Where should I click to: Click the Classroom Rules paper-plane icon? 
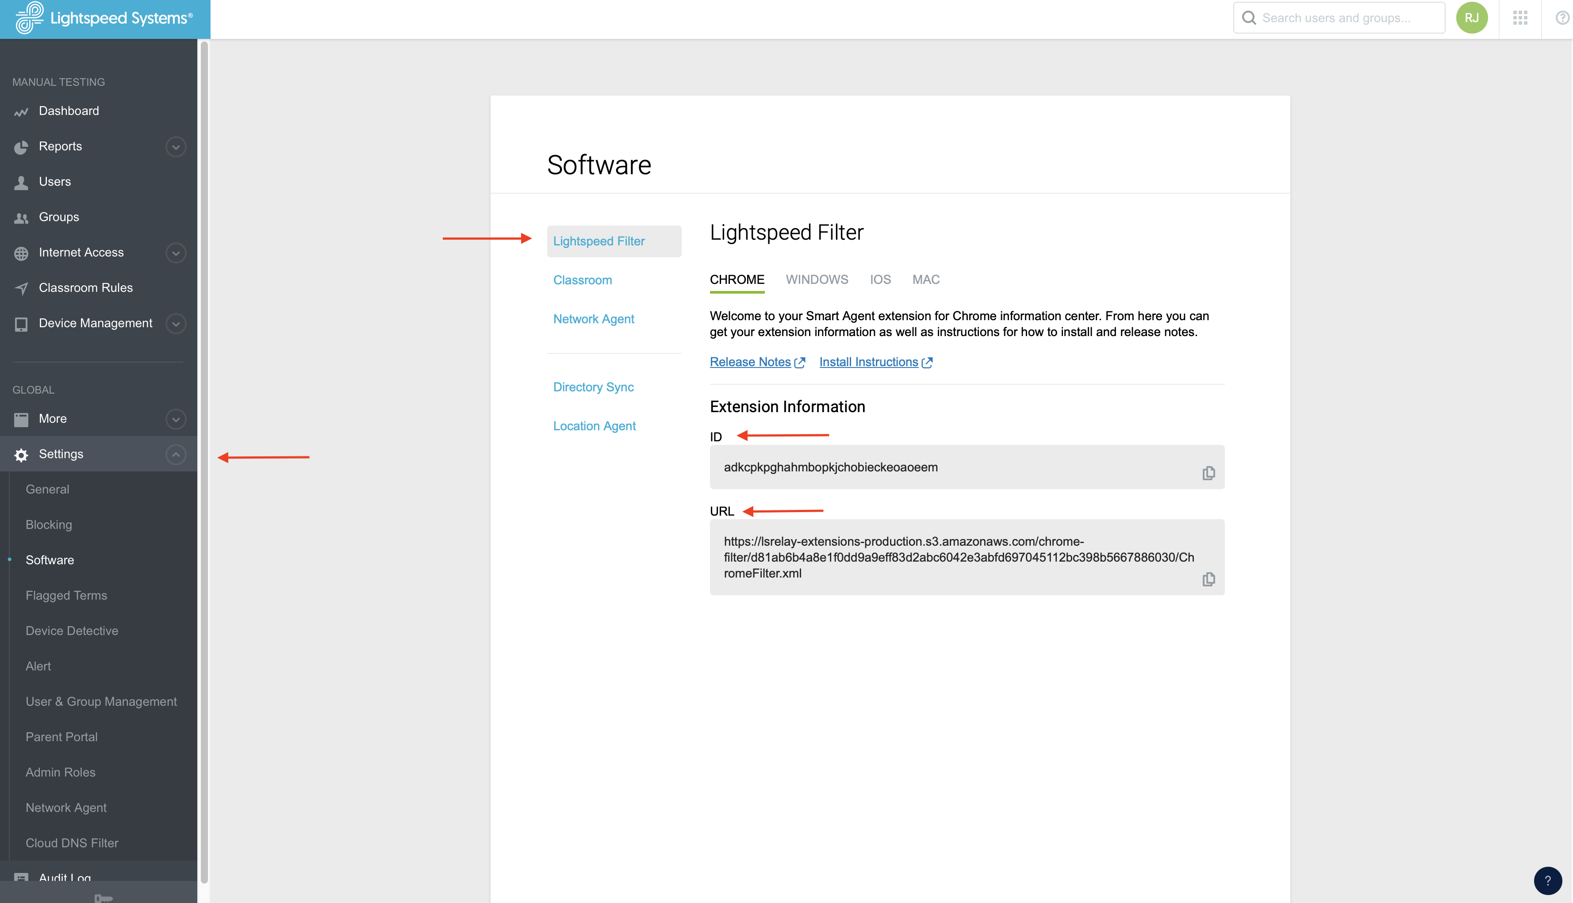(x=20, y=288)
